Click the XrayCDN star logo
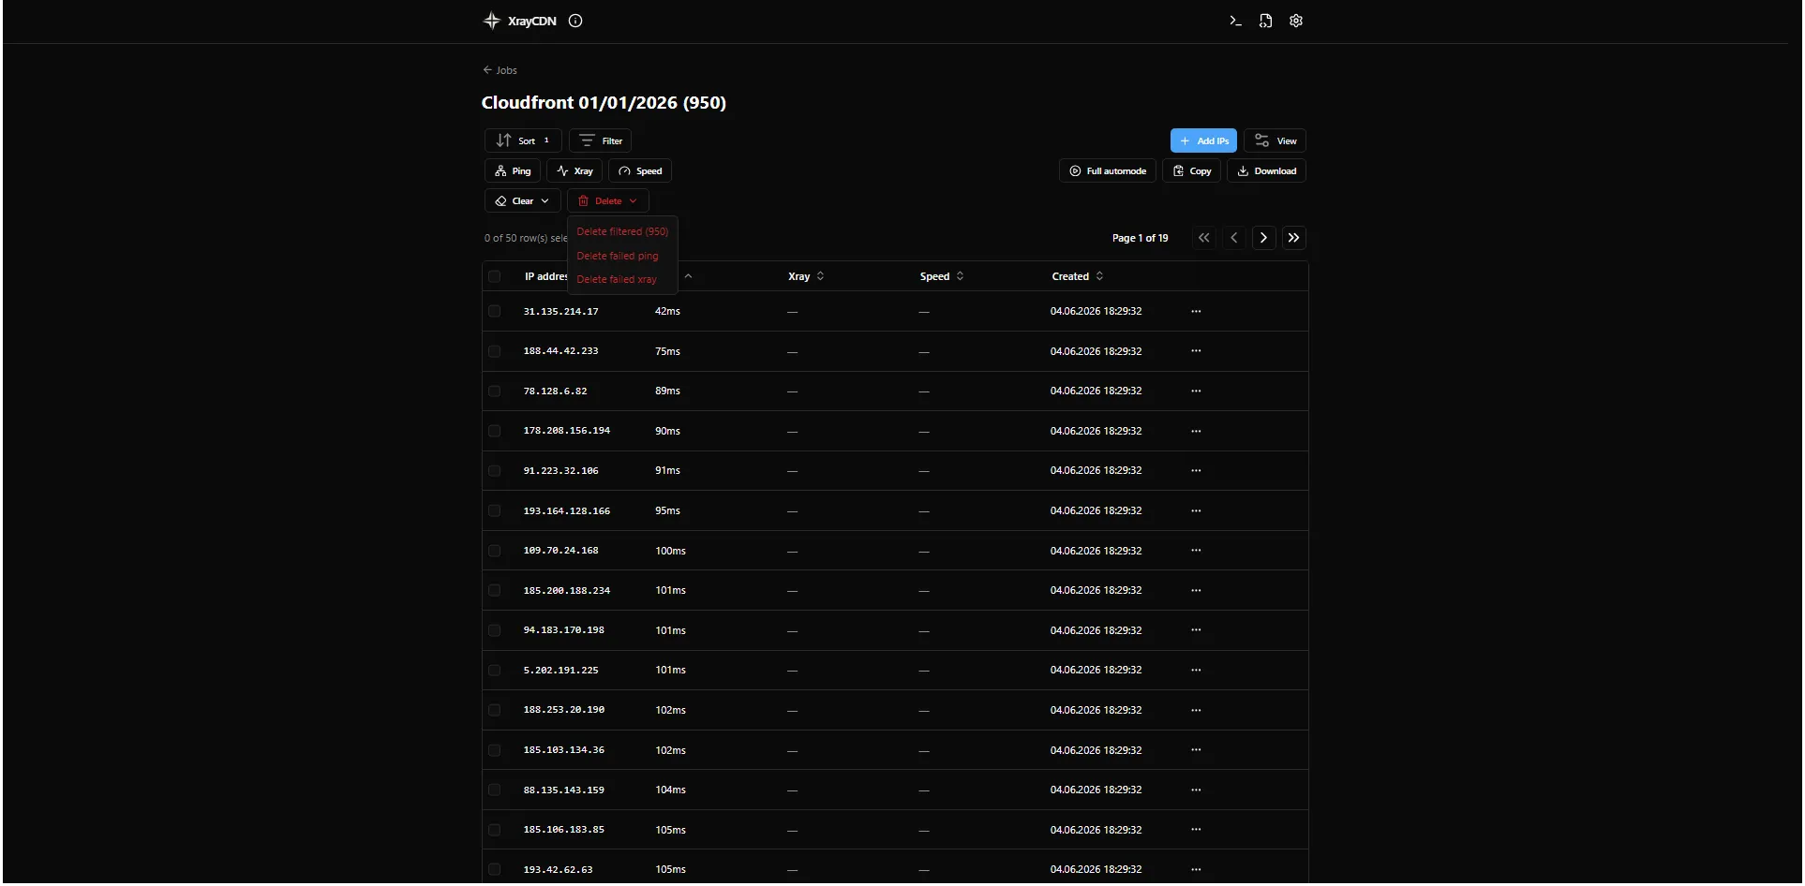The width and height of the screenshot is (1805, 886). pos(491,21)
